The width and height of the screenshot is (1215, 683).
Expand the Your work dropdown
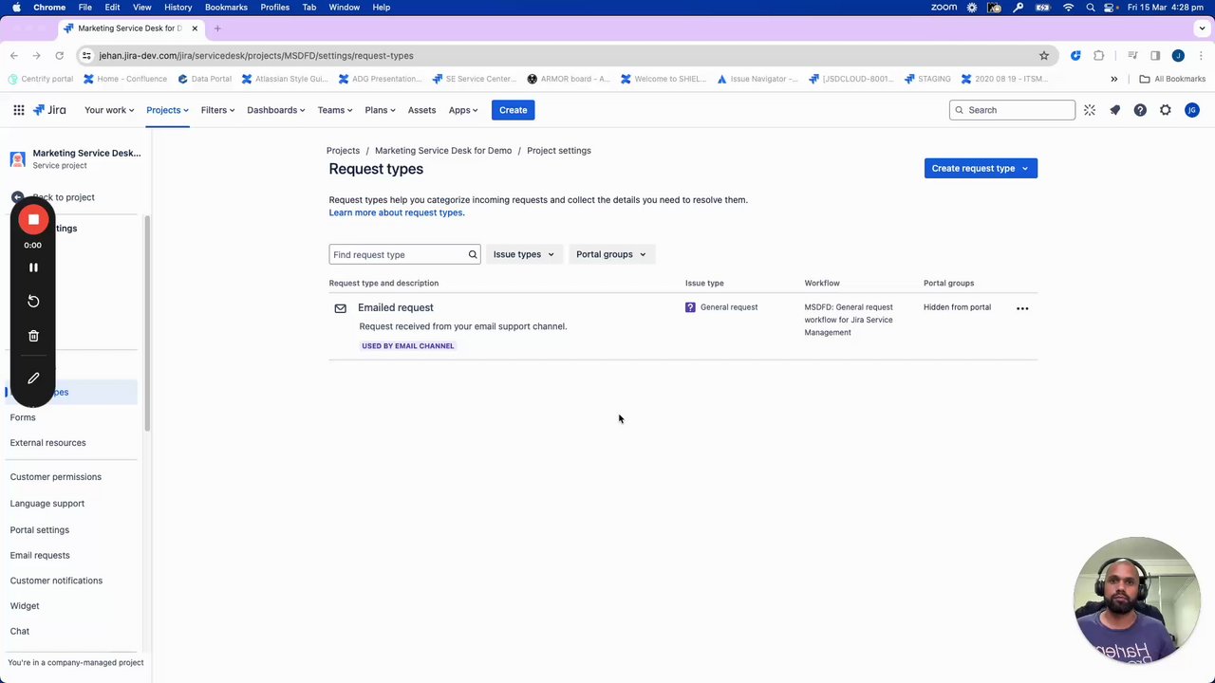click(109, 110)
